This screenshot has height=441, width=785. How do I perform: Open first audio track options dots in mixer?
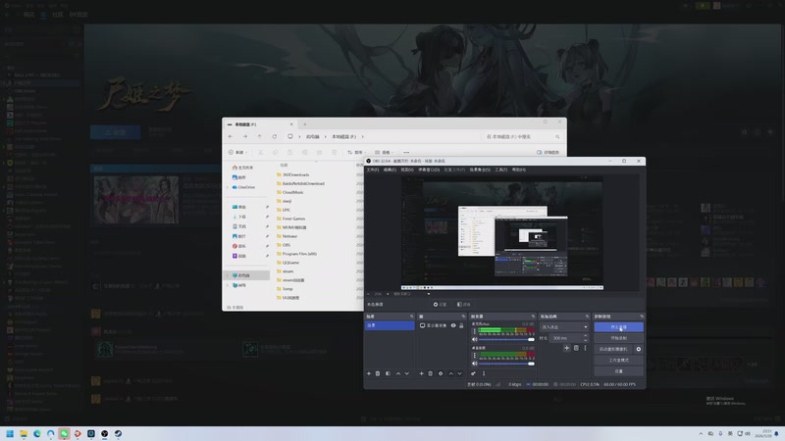pyautogui.click(x=475, y=331)
